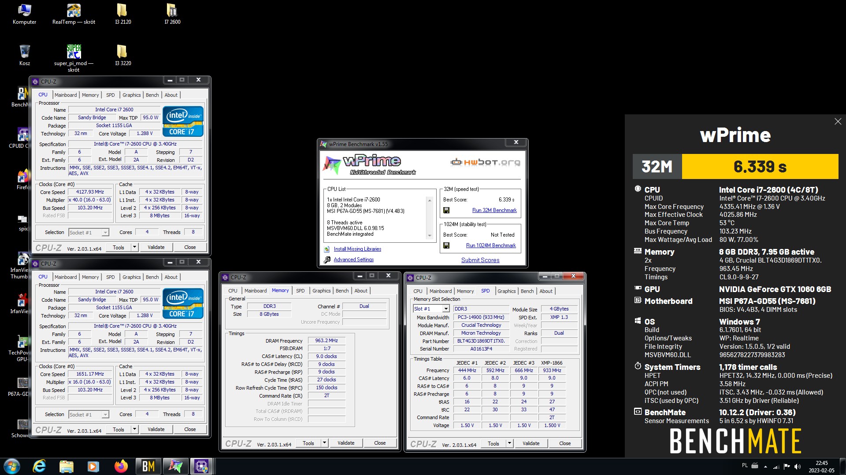Click Close in the CPU-Z Memory window
846x475 pixels.
tap(380, 443)
